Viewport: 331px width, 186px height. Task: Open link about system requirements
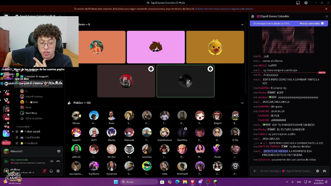(x=224, y=9)
